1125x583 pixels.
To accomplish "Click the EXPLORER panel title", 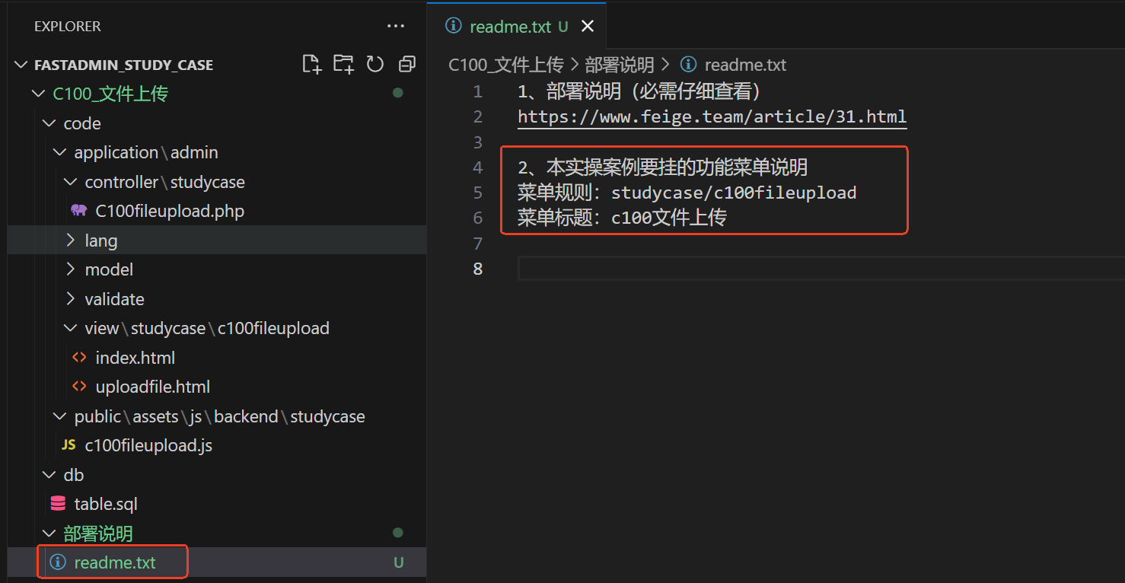I will coord(67,27).
